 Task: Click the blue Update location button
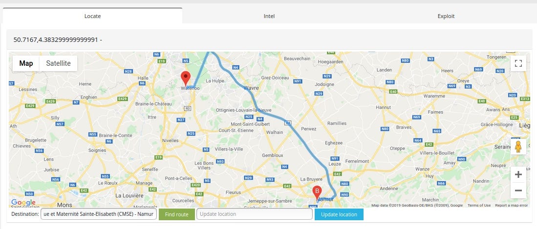[x=339, y=214]
